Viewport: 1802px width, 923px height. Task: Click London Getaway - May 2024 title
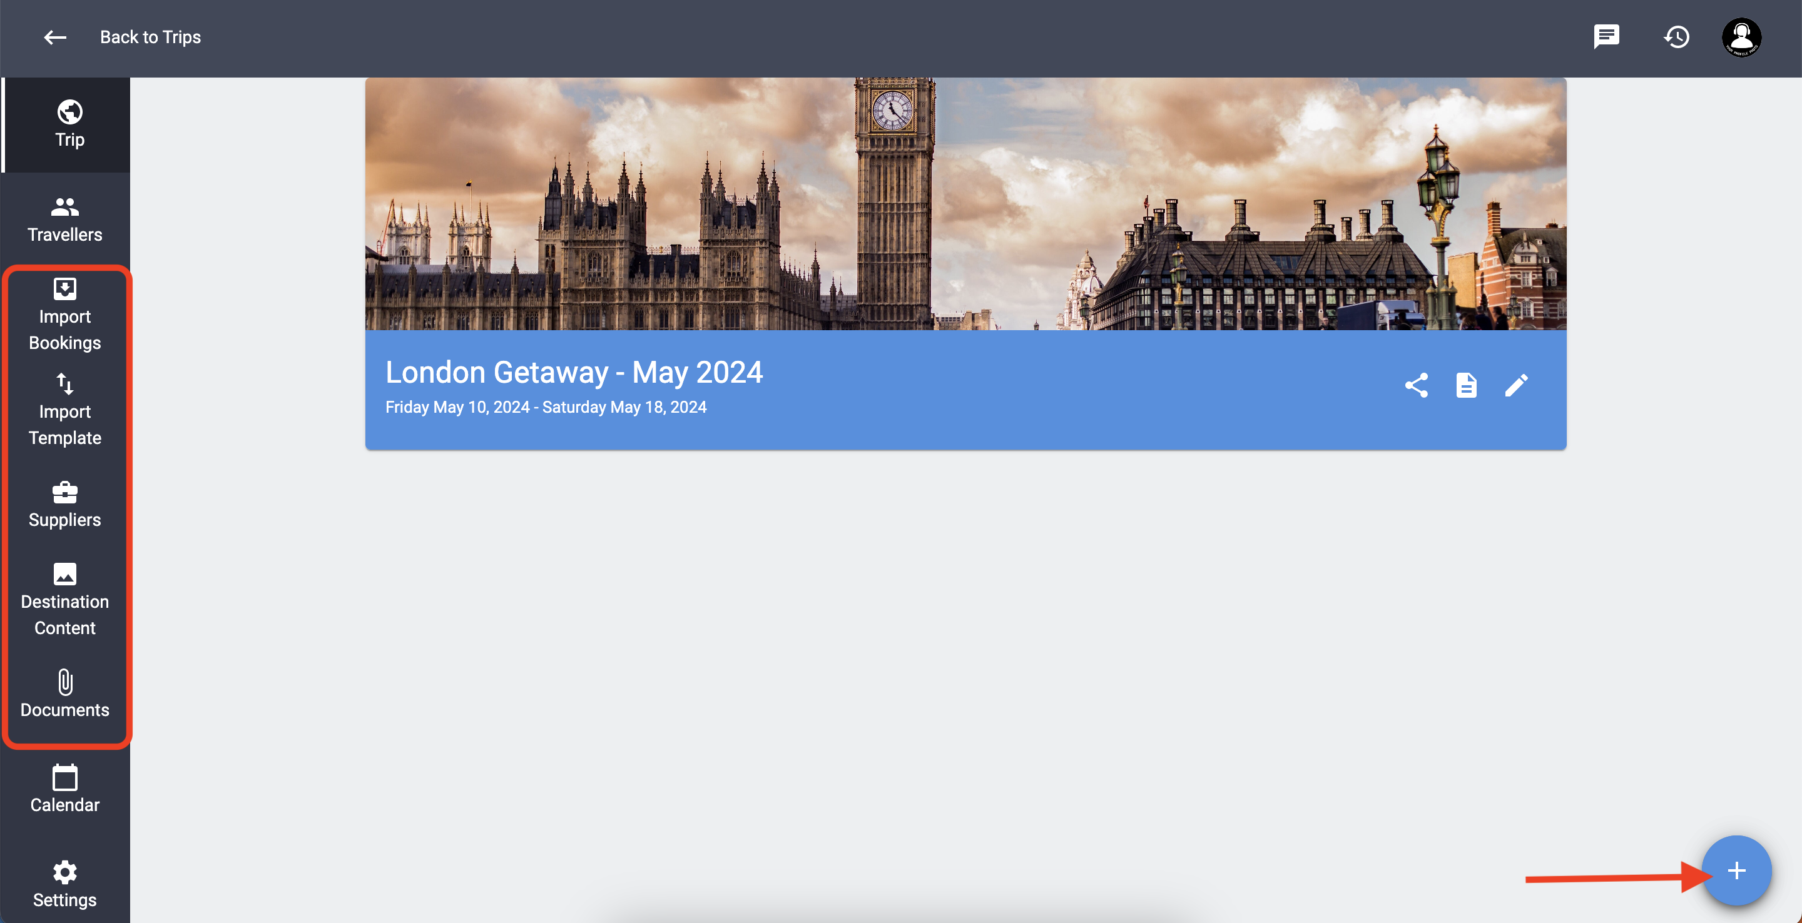(574, 373)
